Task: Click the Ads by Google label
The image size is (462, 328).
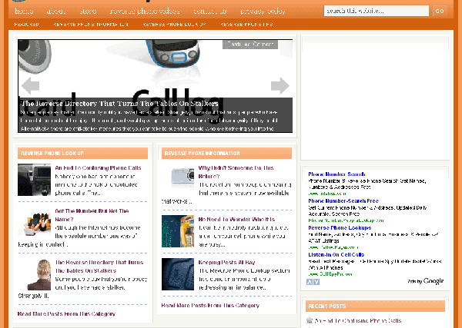Action: click(426, 281)
